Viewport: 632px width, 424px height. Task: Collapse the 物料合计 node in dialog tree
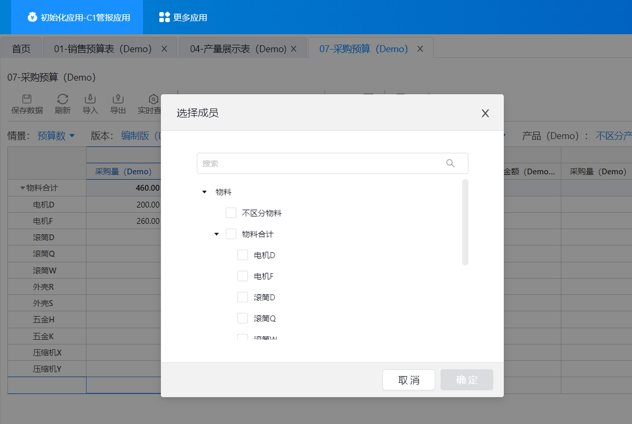tap(216, 234)
